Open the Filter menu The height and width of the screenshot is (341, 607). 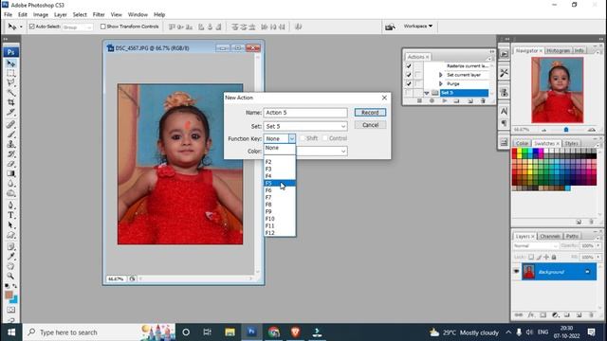[99, 14]
